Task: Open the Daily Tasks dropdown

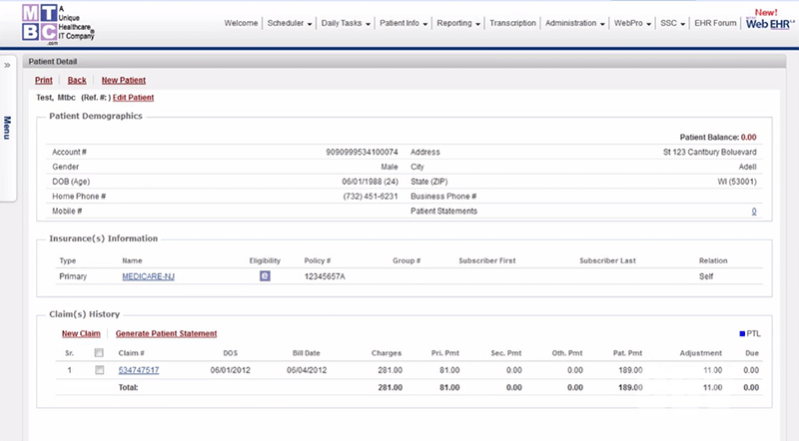Action: (x=348, y=23)
